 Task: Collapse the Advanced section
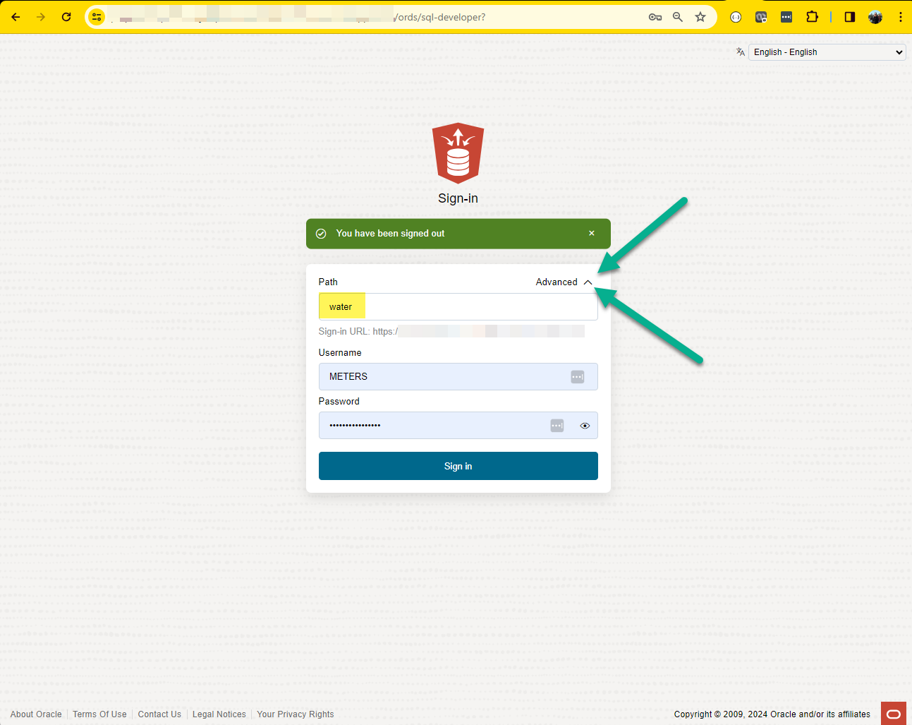564,282
